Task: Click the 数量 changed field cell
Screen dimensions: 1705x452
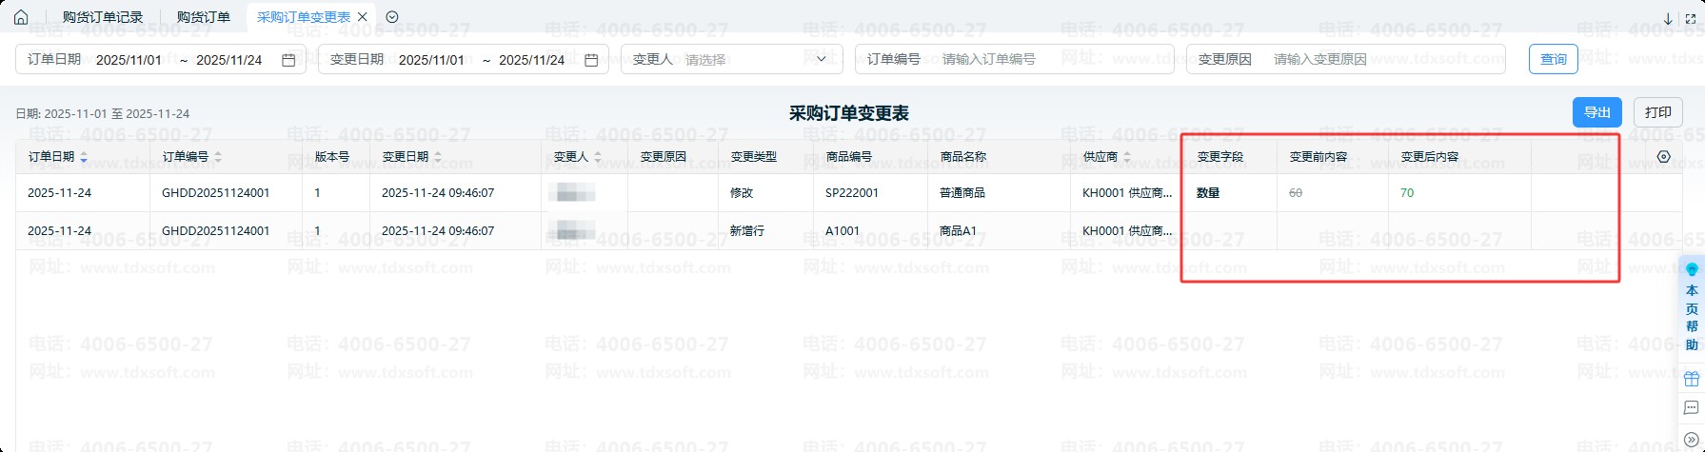Action: 1208,193
